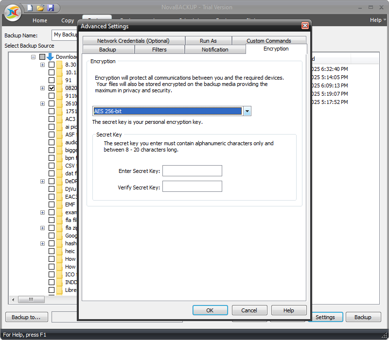Click the Open folder icon in title bar

pos(40,8)
